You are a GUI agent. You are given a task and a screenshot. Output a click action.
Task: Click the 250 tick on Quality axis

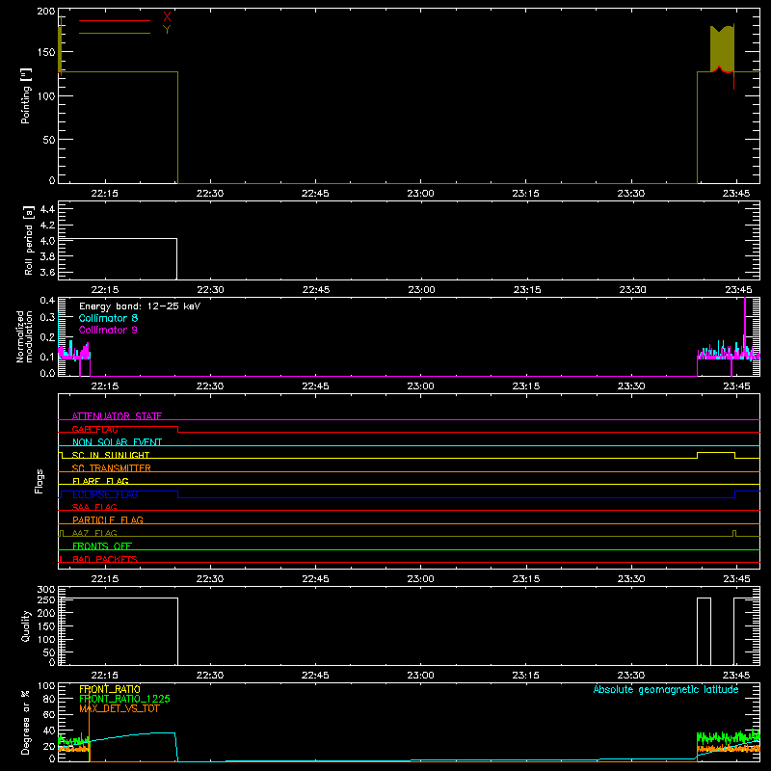46,599
